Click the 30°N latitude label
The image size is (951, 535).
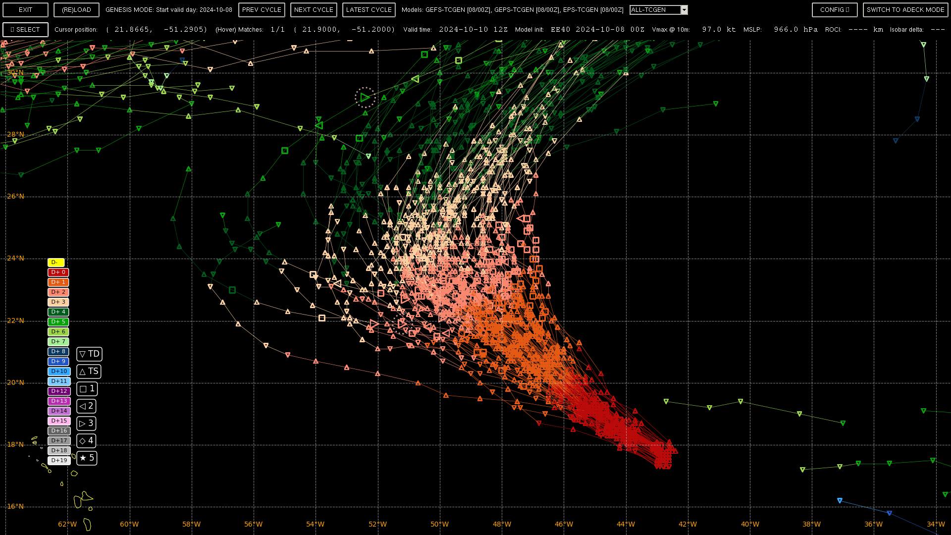coord(15,72)
